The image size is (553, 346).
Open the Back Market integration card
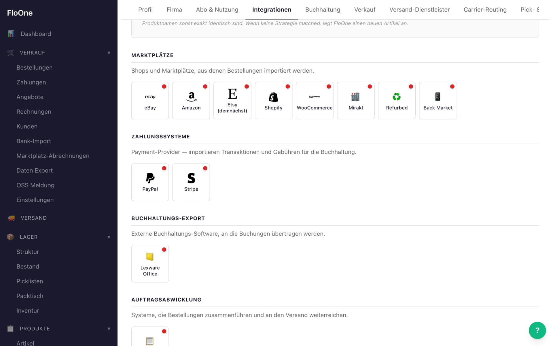pos(438,100)
